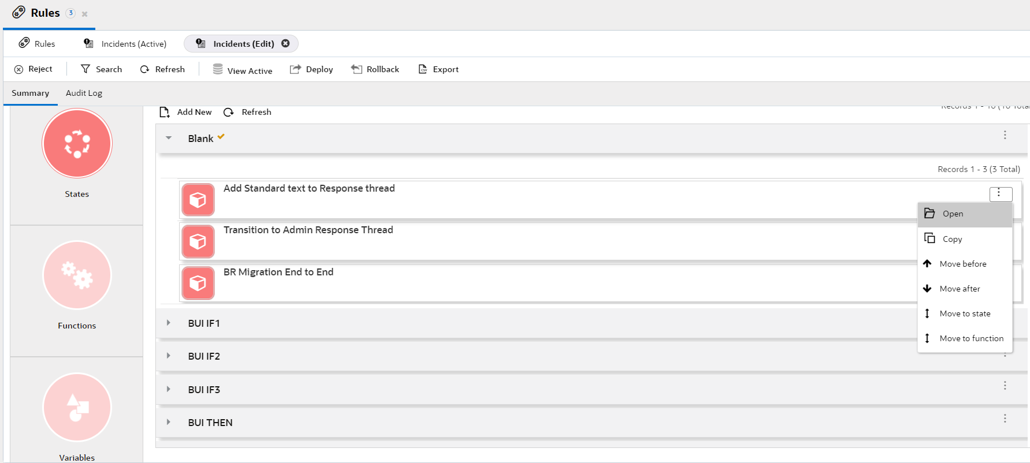
Task: Expand the BUI THEN state
Action: pos(169,422)
